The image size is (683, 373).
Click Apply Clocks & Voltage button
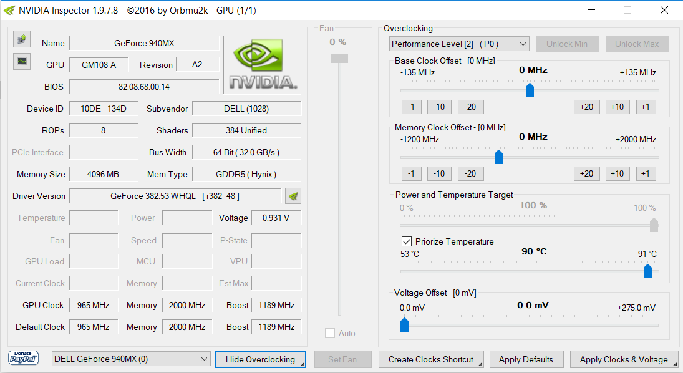[x=624, y=359]
